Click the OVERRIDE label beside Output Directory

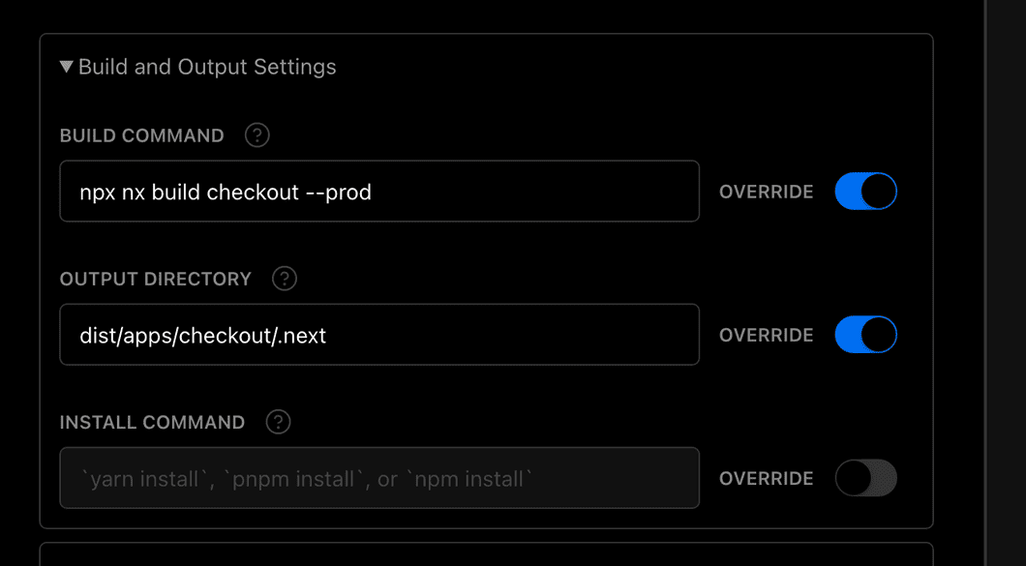(x=766, y=335)
